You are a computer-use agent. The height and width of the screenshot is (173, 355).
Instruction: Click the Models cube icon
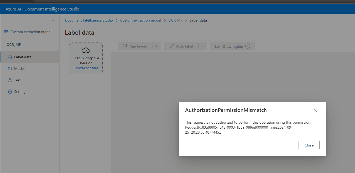tap(10, 69)
